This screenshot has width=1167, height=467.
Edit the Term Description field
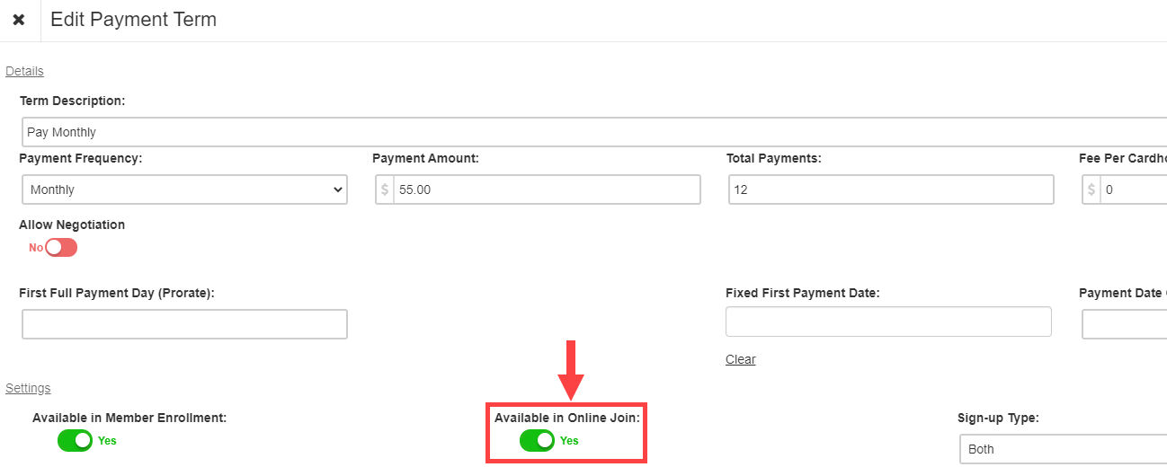coord(594,132)
